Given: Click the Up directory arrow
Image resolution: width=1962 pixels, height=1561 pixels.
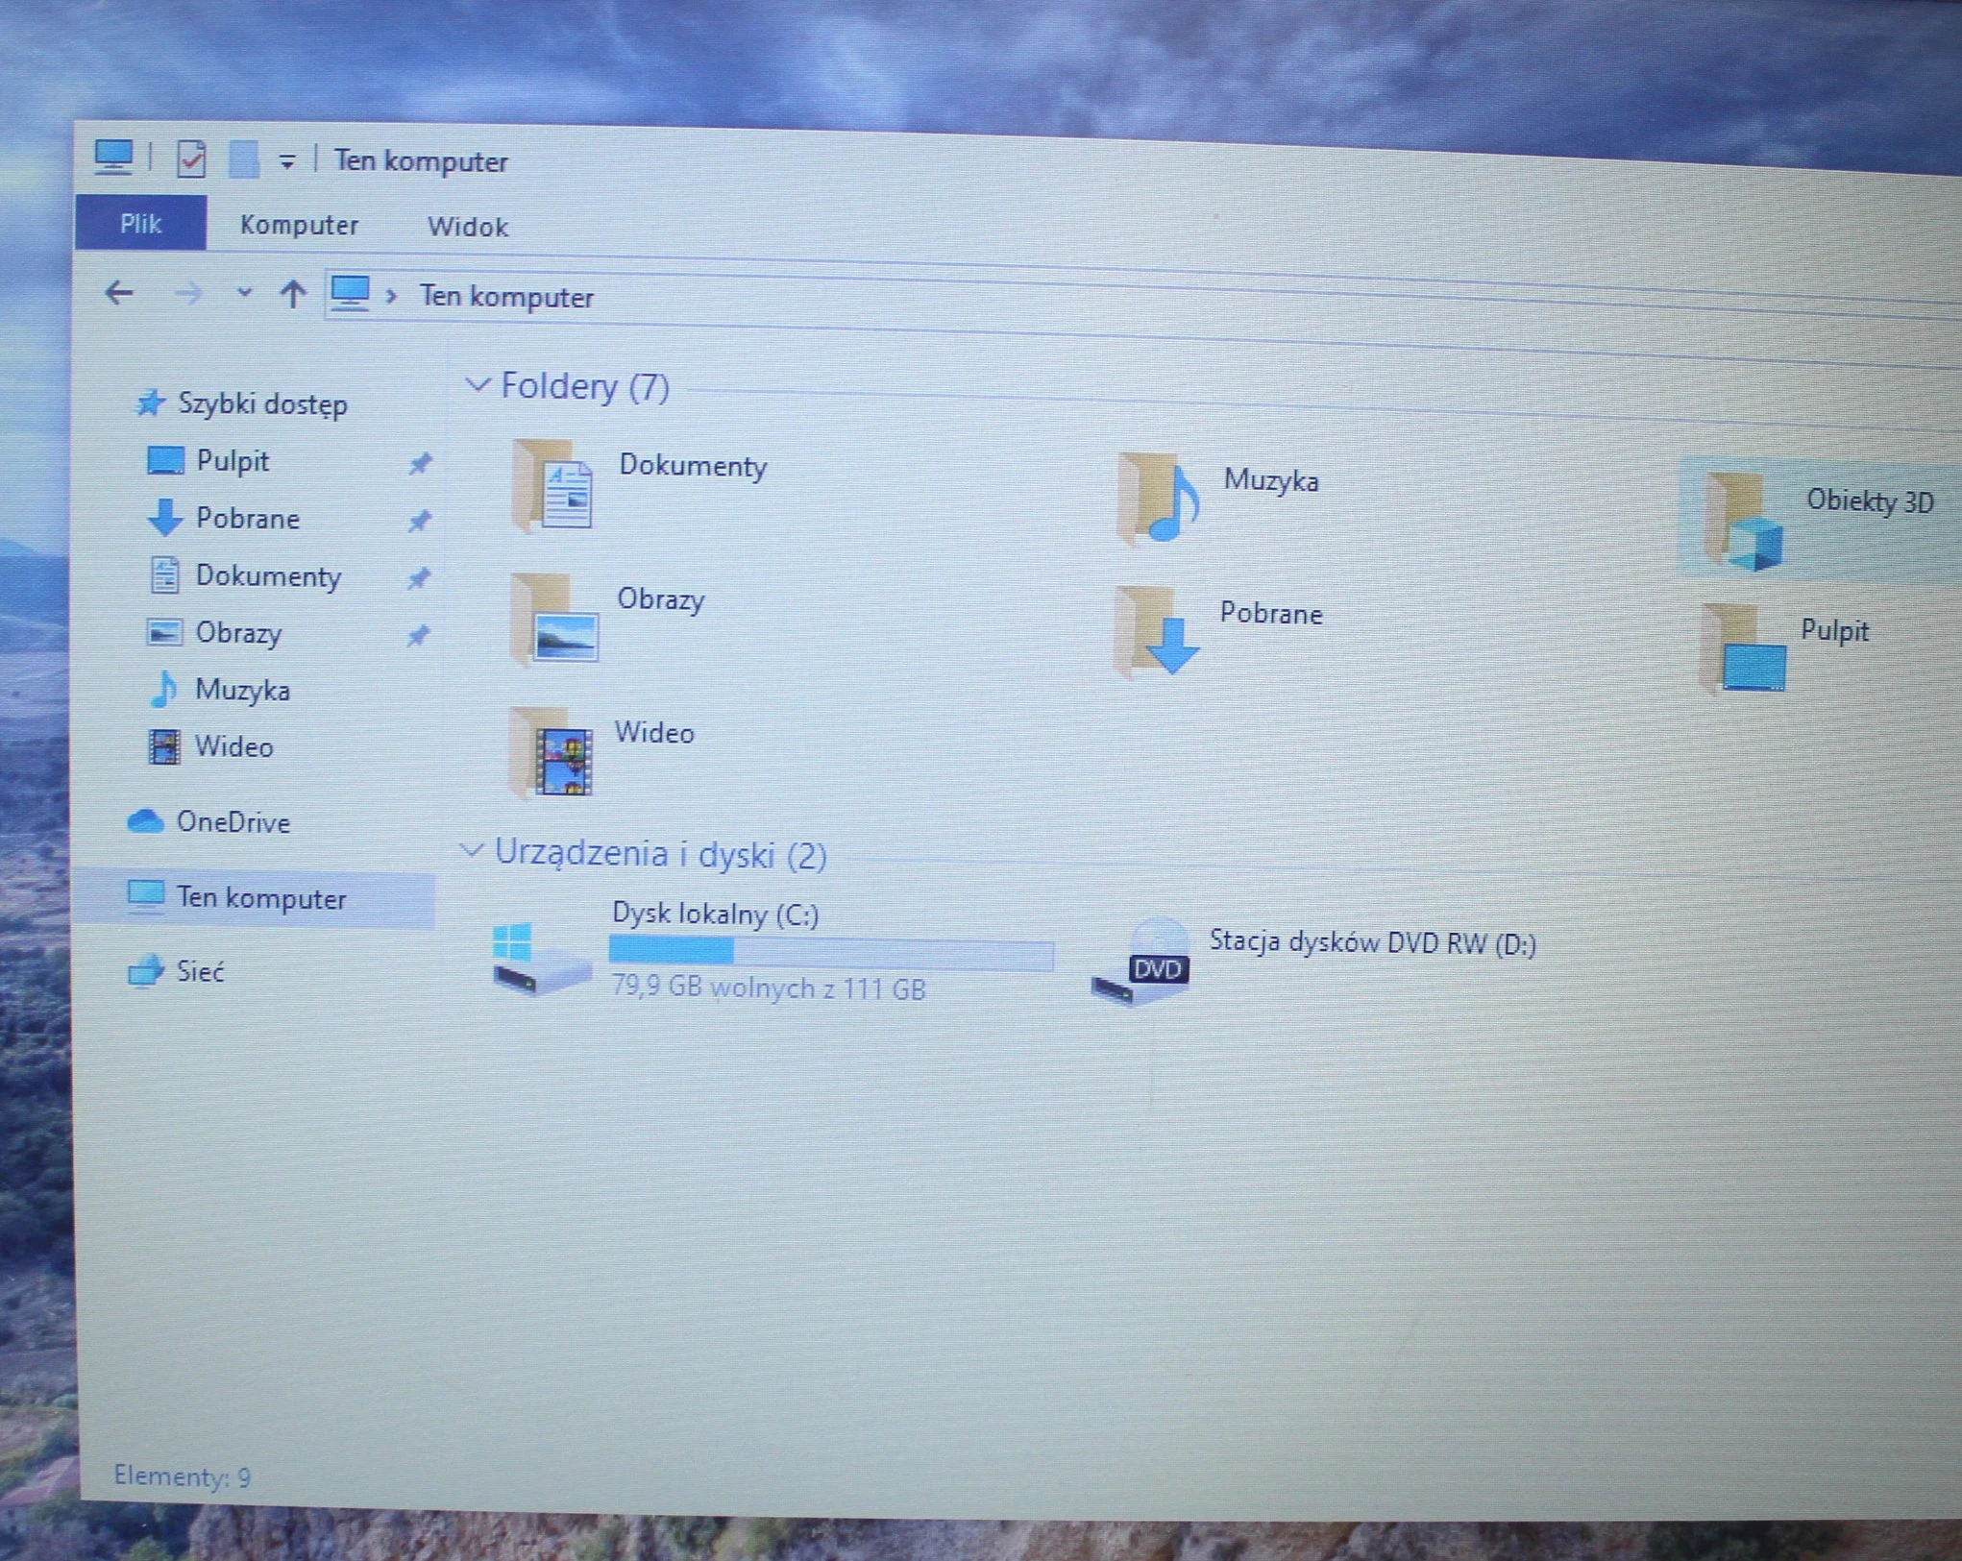Looking at the screenshot, I should tap(293, 294).
